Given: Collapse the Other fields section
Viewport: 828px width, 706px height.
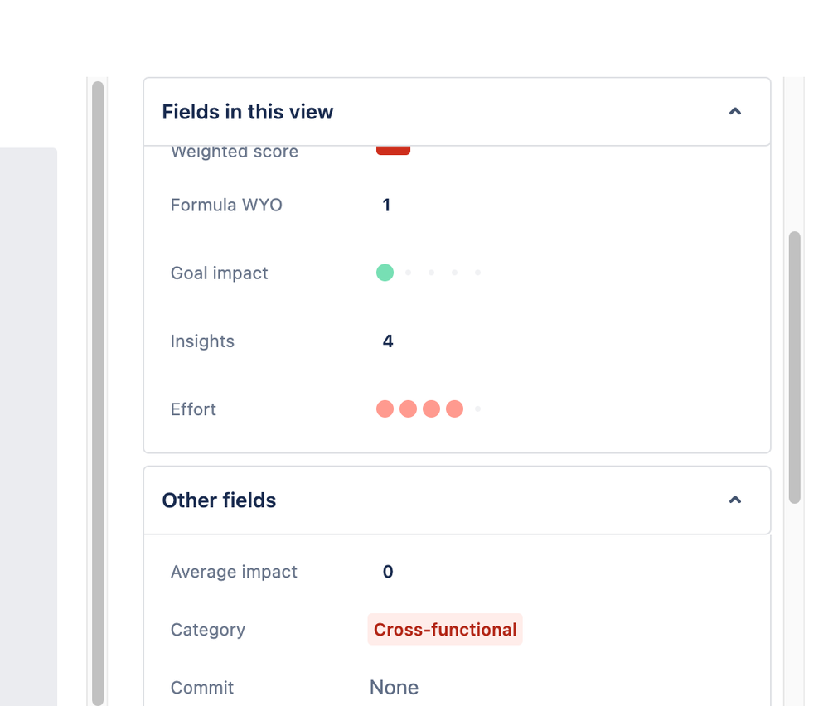Looking at the screenshot, I should click(x=734, y=500).
